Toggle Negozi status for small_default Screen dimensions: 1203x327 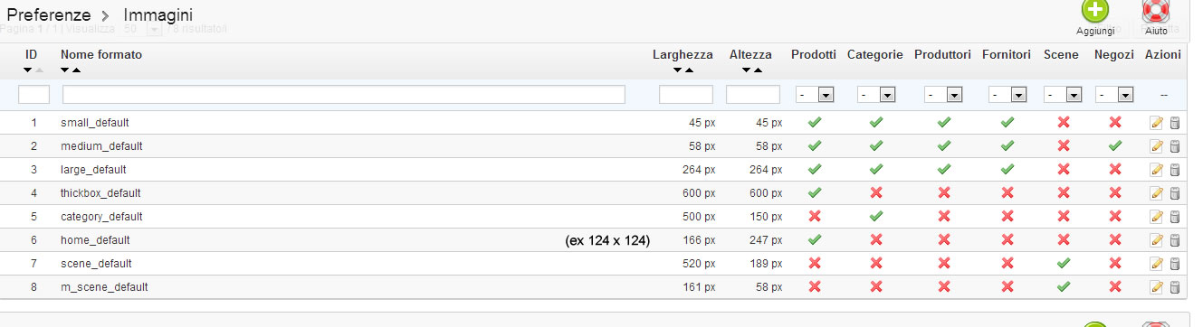tap(1115, 122)
